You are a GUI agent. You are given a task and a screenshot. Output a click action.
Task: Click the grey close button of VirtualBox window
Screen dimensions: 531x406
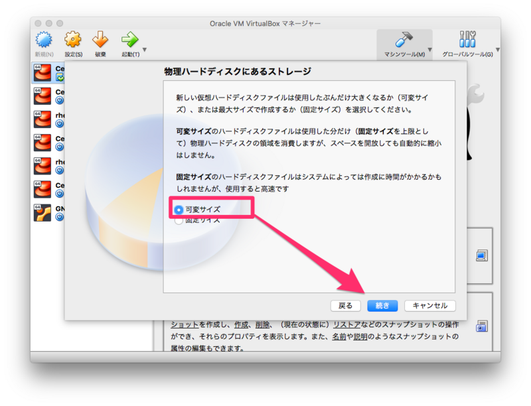click(38, 23)
